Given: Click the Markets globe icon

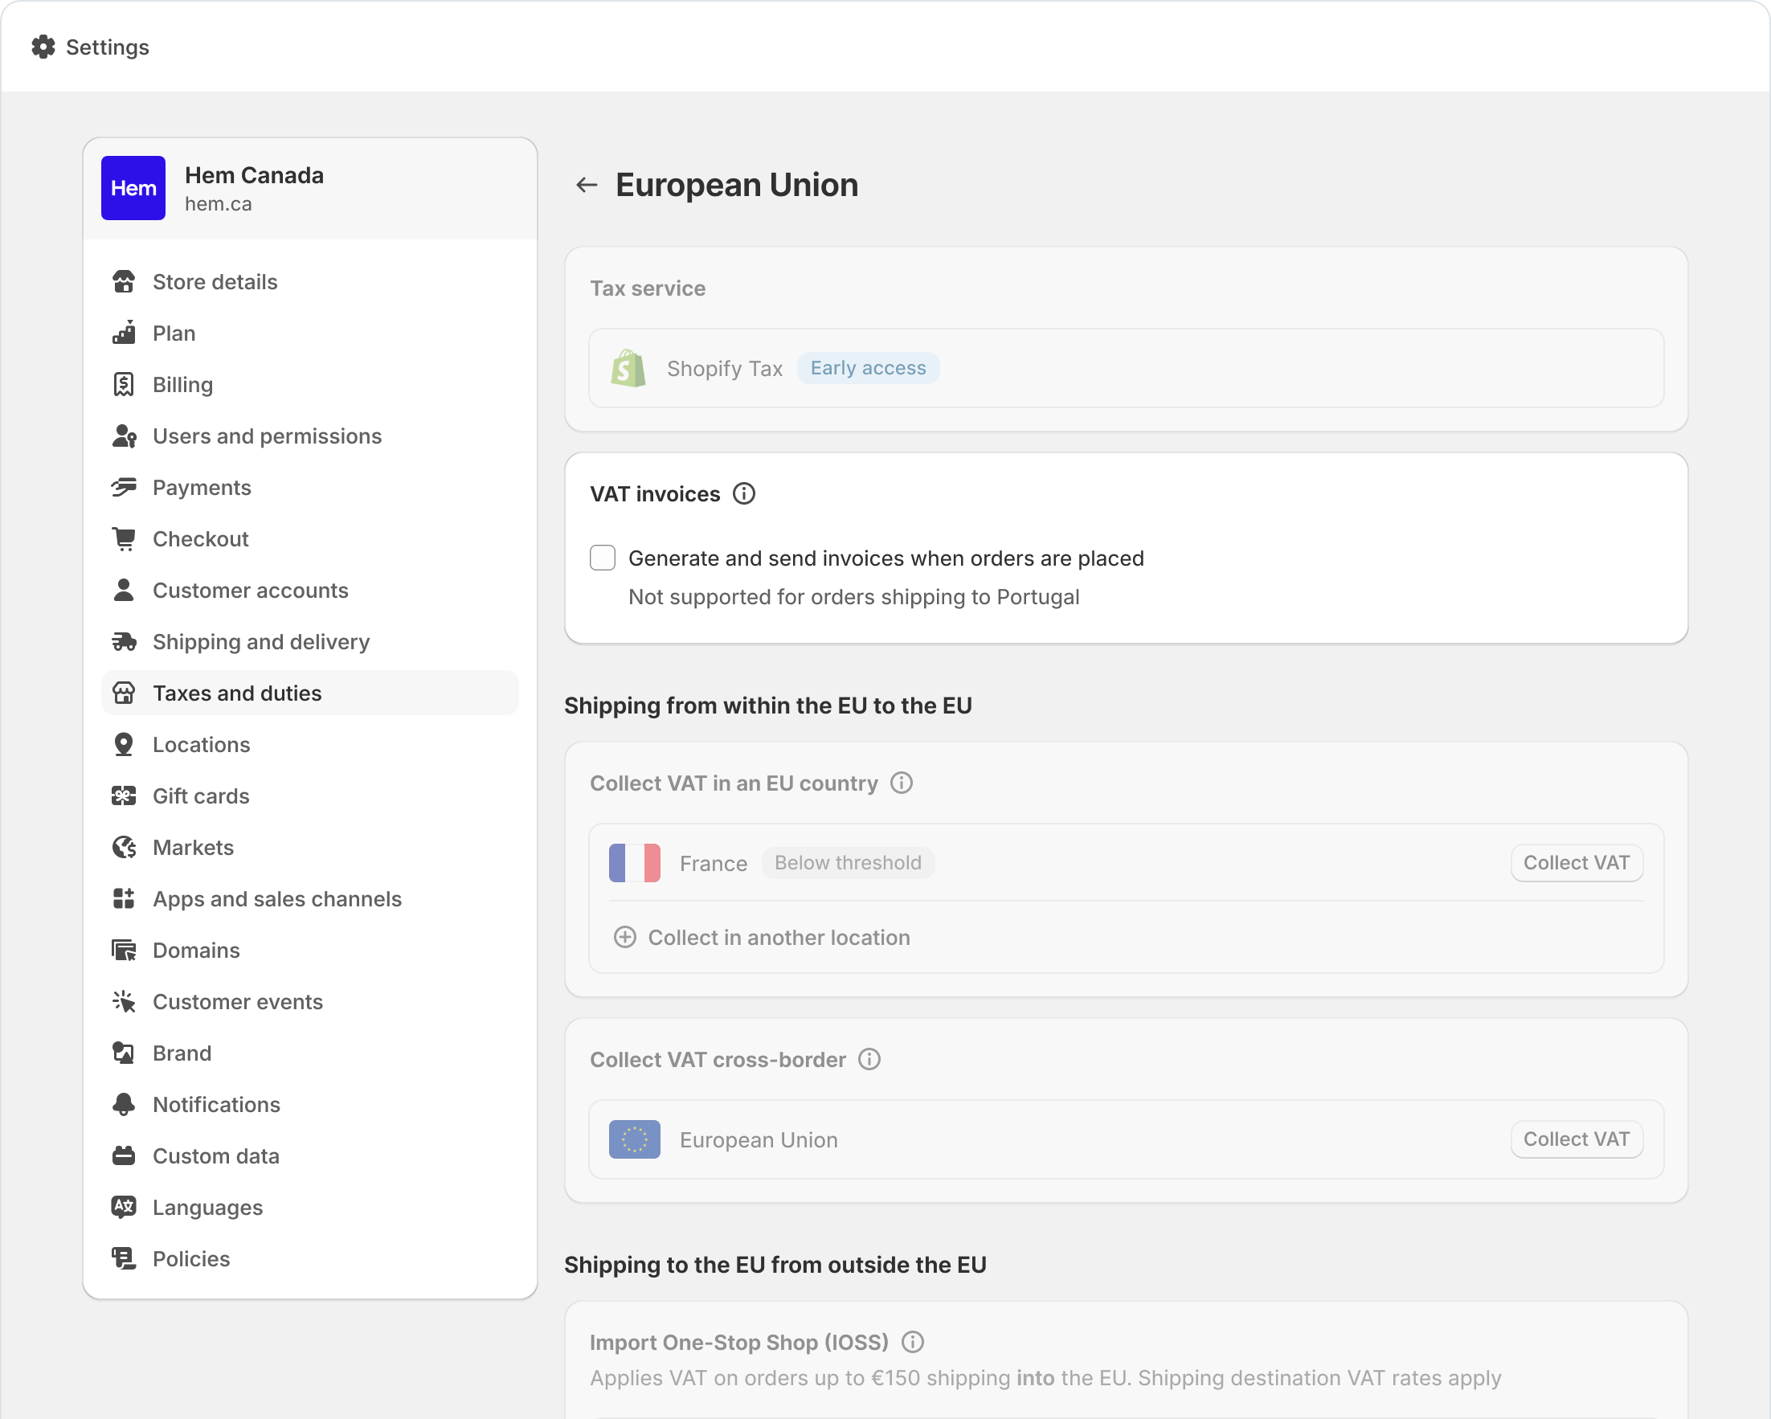Looking at the screenshot, I should [124, 848].
